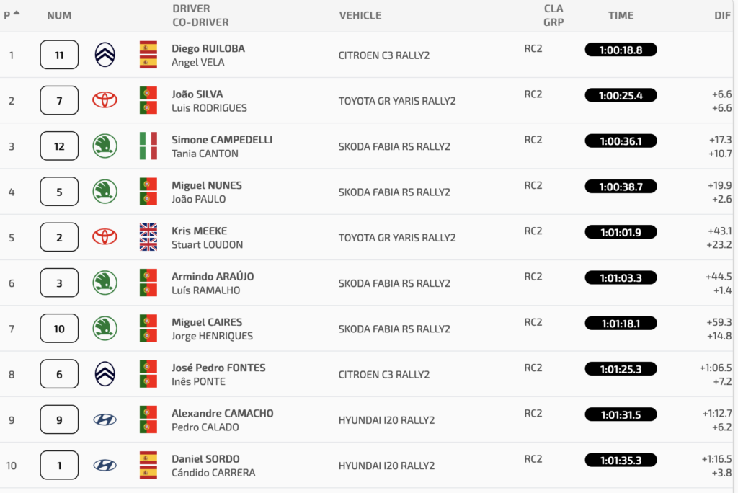Click the 1:01:35.3 time badge
The width and height of the screenshot is (738, 493).
(621, 460)
